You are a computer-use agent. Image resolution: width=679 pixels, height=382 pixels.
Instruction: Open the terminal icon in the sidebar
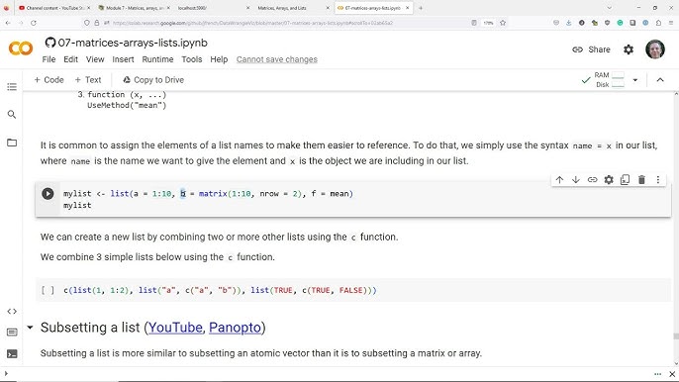point(12,354)
